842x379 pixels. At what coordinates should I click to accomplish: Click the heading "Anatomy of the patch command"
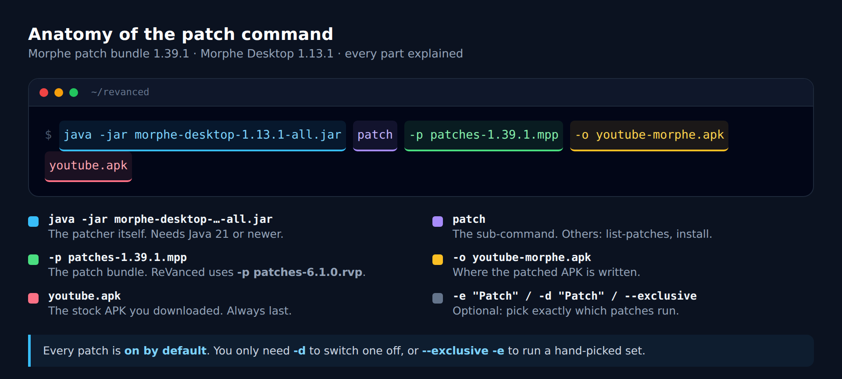(181, 34)
